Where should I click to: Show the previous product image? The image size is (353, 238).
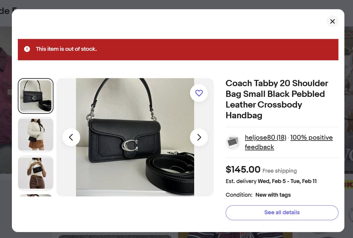pyautogui.click(x=71, y=137)
